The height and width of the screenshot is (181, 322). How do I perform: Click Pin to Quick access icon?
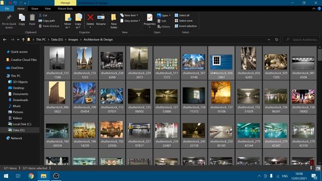pyautogui.click(x=9, y=18)
